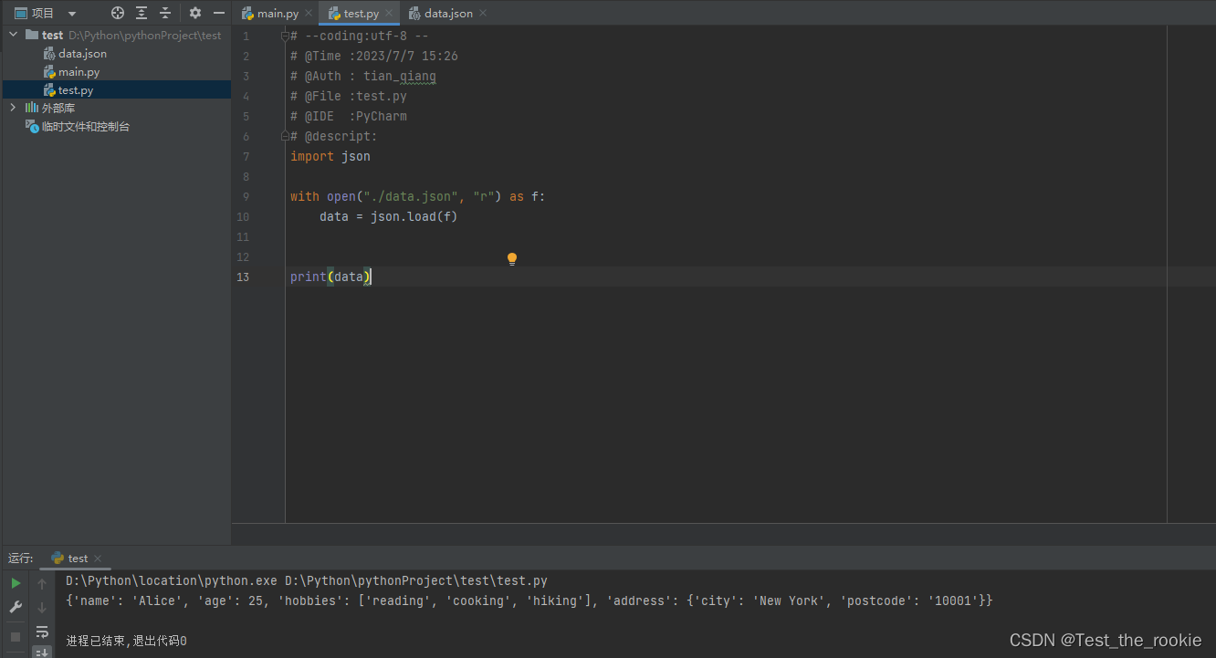Click the 进程已结束,退出代码0 message
The image size is (1216, 658).
coord(126,641)
